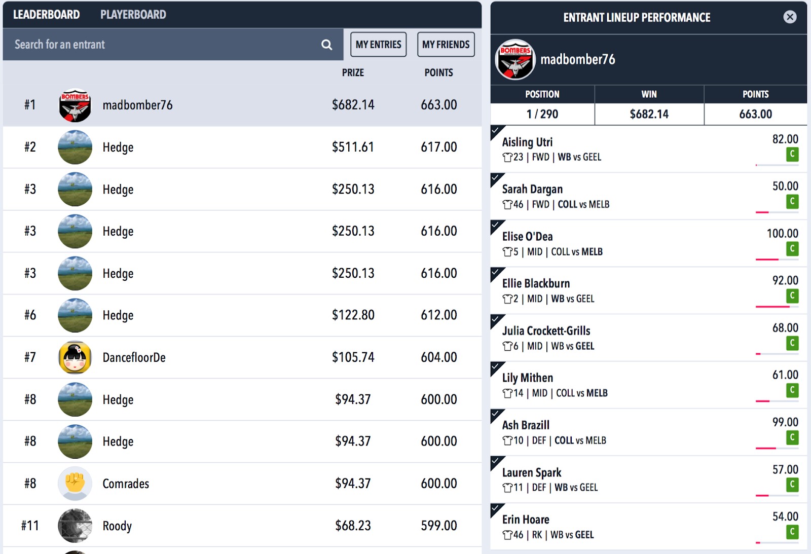Click Ellie Blackburn progress bar
This screenshot has width=811, height=554.
coord(777,307)
